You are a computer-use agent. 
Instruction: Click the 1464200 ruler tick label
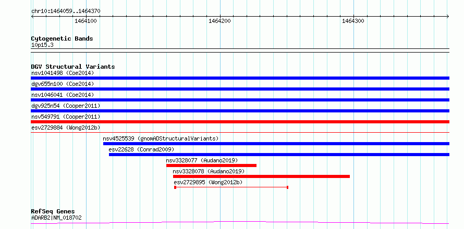(219, 21)
